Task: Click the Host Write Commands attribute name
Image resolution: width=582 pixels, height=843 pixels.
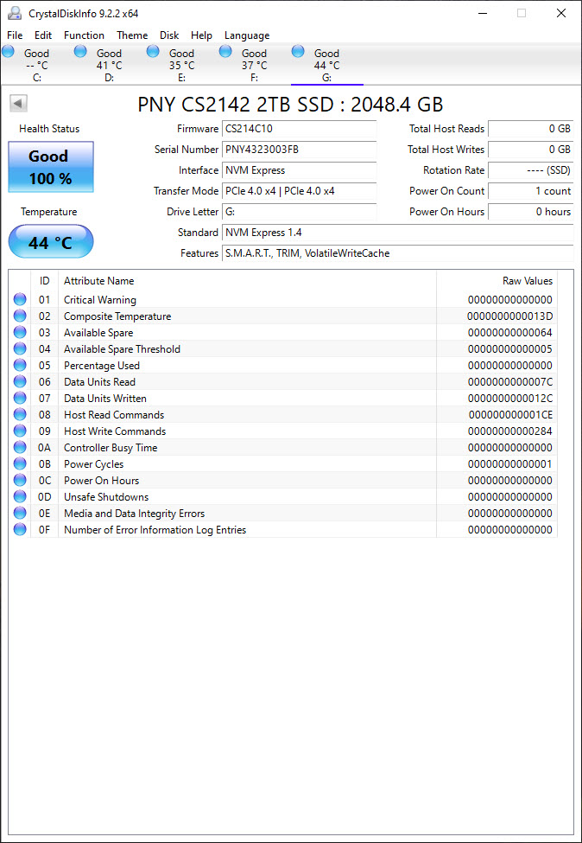Action: pyautogui.click(x=115, y=431)
